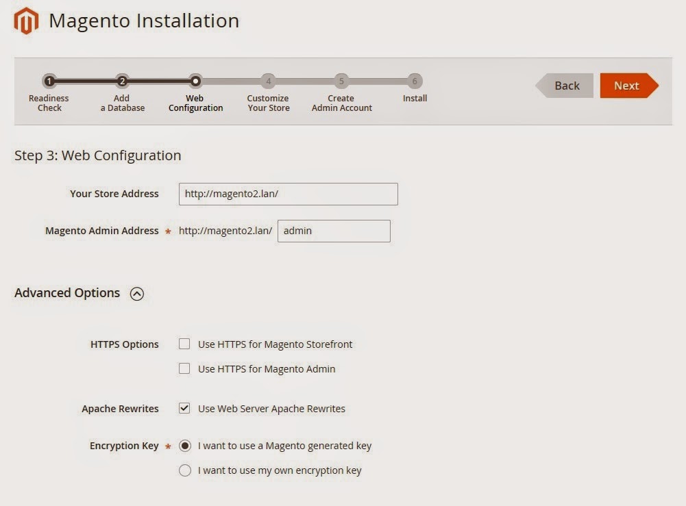Go to Add a Database step 2
Screen dimensions: 686x506
coord(123,81)
